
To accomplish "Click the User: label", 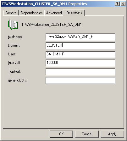I will [12, 54].
